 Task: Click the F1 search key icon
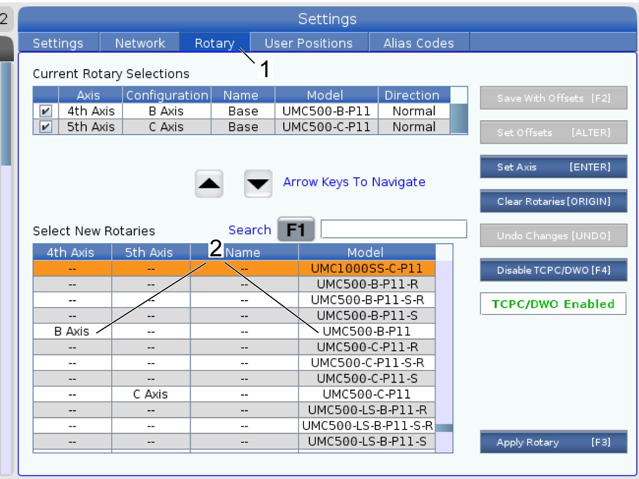tap(296, 230)
